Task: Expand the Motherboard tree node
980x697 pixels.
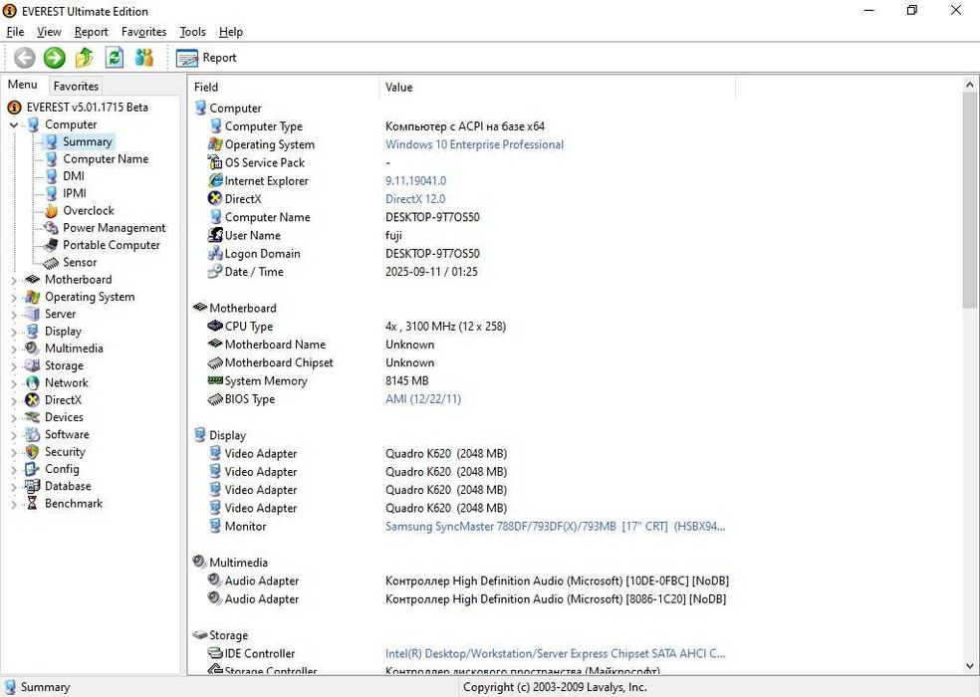Action: pyautogui.click(x=14, y=280)
